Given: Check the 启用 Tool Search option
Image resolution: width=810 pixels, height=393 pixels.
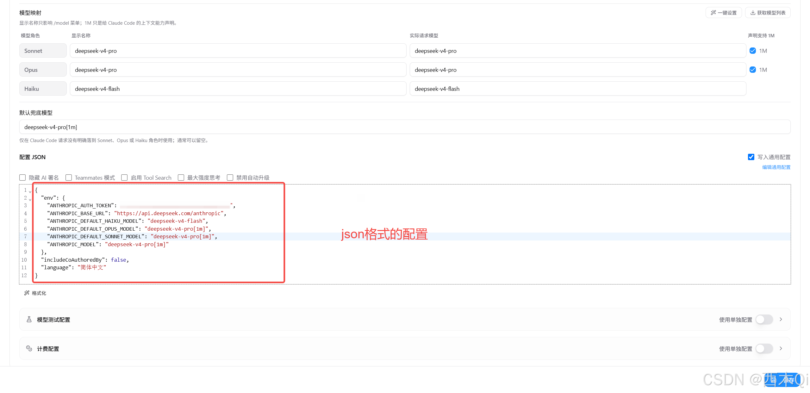Looking at the screenshot, I should [124, 178].
